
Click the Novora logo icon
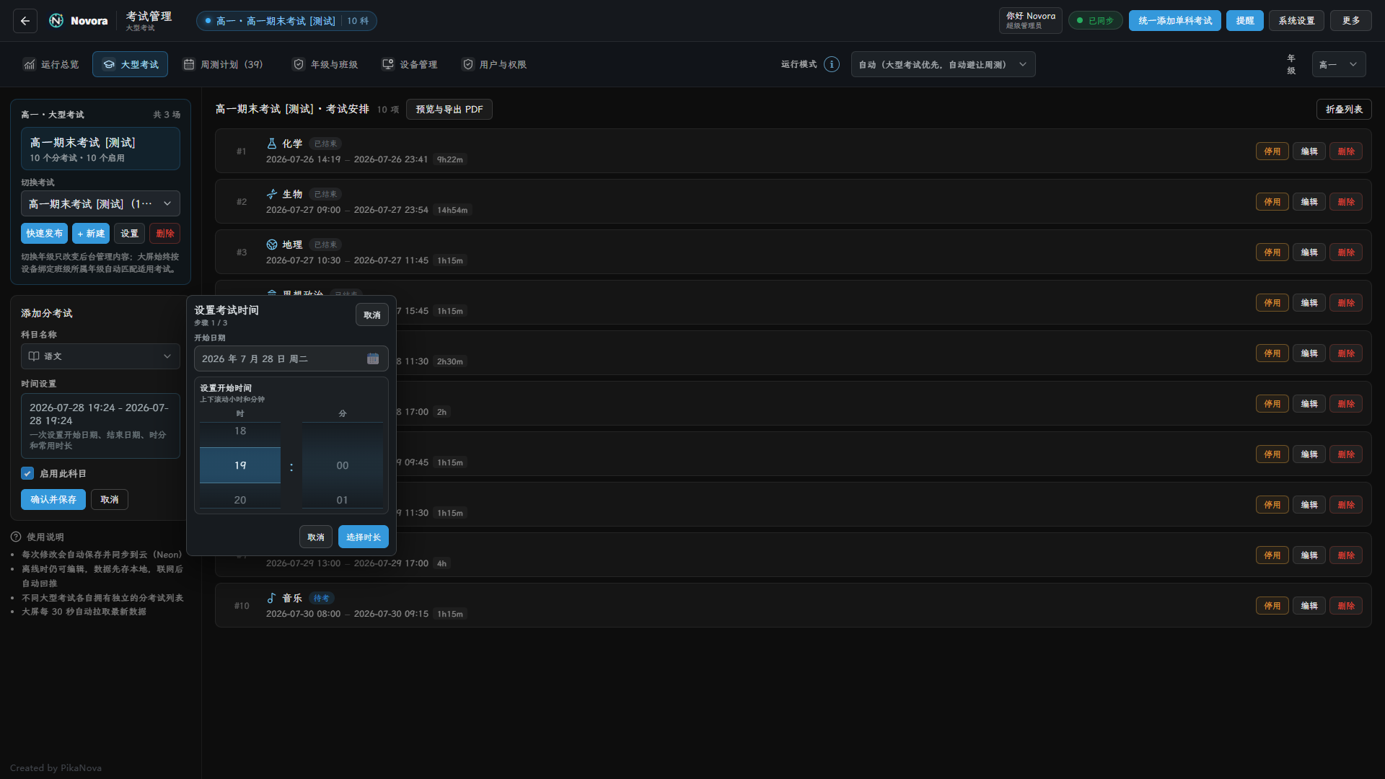point(56,21)
